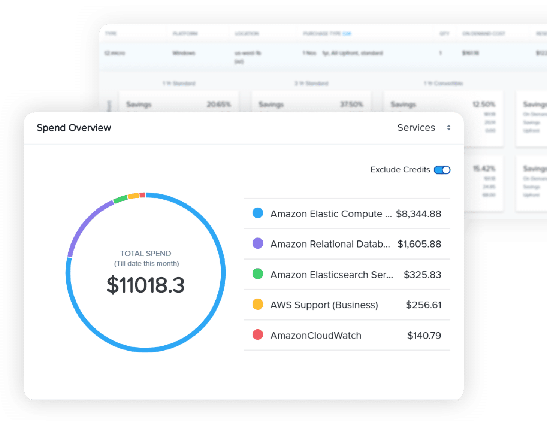Click the TOTAL SPEND label in donut
Screen dimensions: 547x424
(145, 254)
